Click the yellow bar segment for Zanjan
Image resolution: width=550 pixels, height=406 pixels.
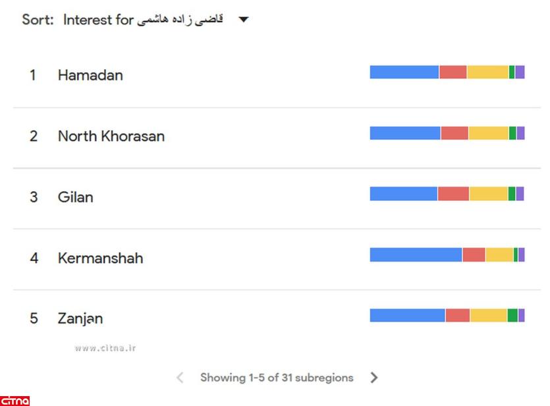(x=488, y=315)
